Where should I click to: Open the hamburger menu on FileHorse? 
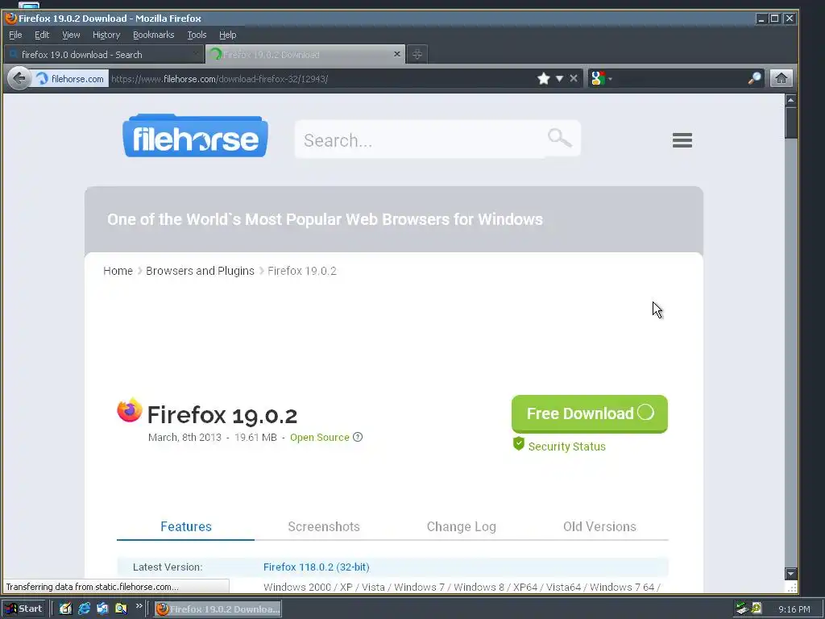(x=682, y=140)
